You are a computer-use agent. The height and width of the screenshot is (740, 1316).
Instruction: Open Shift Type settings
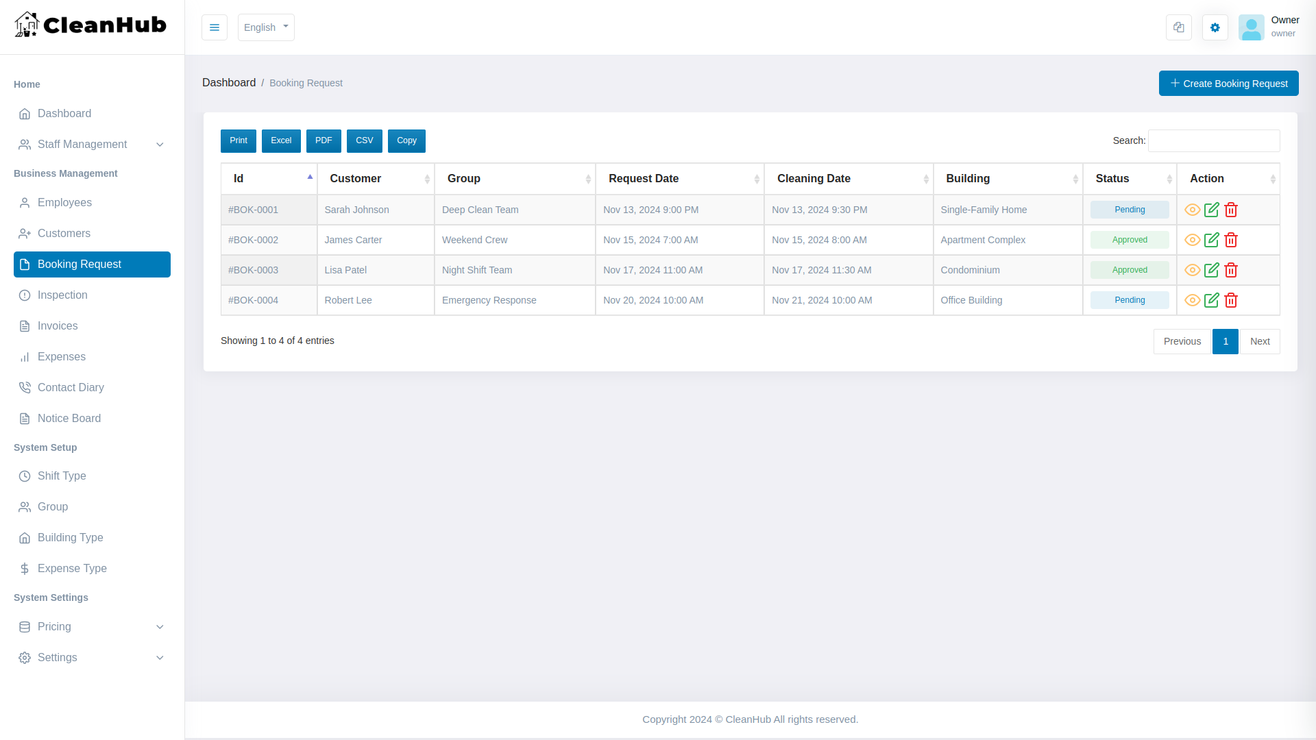(62, 476)
